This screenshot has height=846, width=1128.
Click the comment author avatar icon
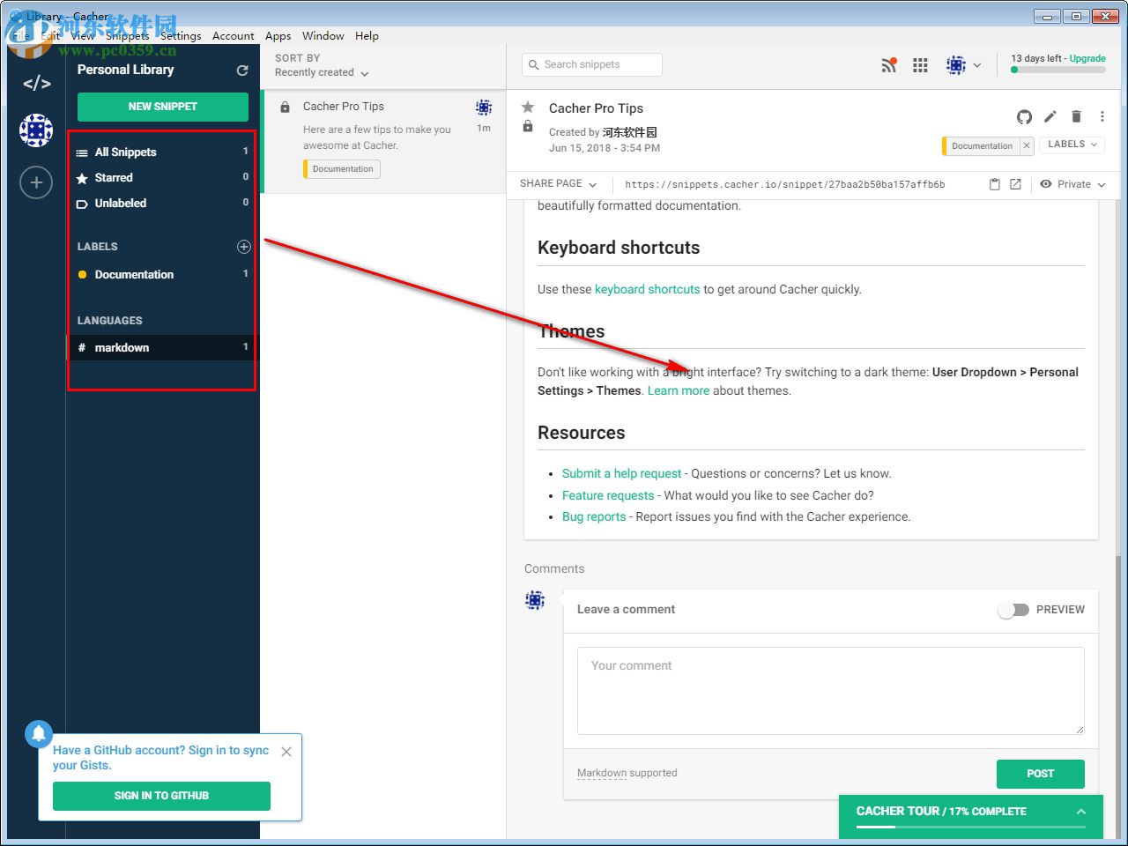(x=535, y=600)
